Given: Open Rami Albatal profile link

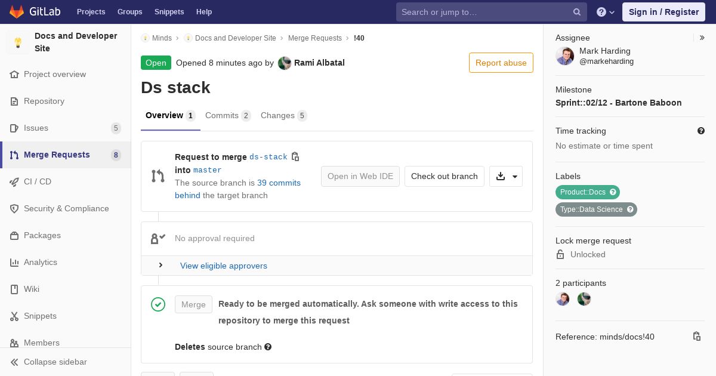Looking at the screenshot, I should click(x=319, y=63).
